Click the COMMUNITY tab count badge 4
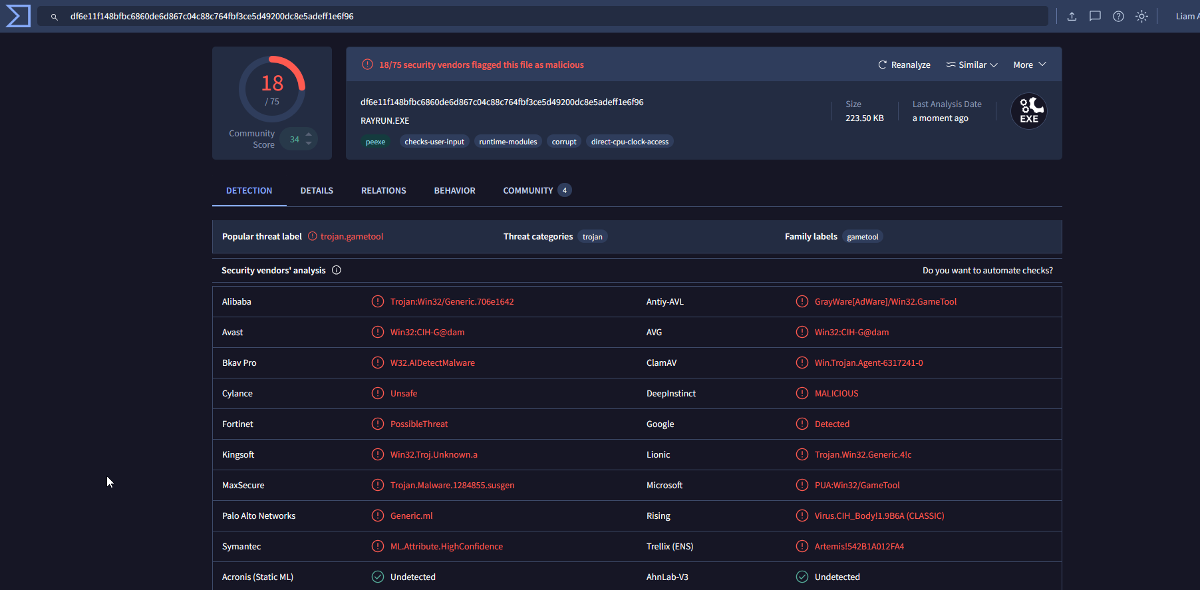Viewport: 1200px width, 590px height. [565, 190]
